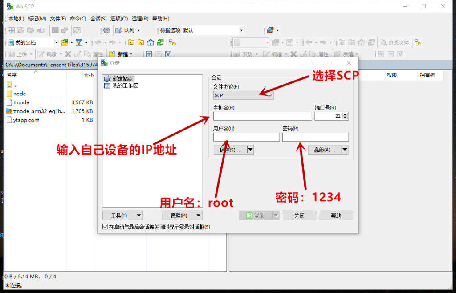Click the 主机名 host name input field
The height and width of the screenshot is (293, 456).
click(262, 116)
